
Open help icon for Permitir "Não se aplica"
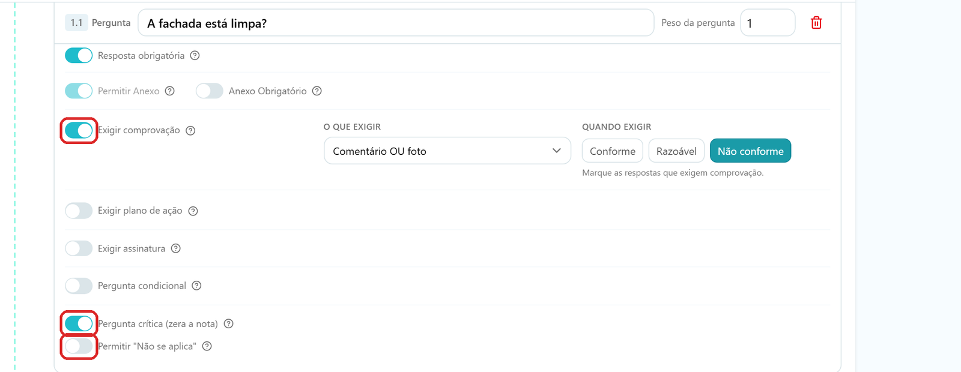pos(207,346)
